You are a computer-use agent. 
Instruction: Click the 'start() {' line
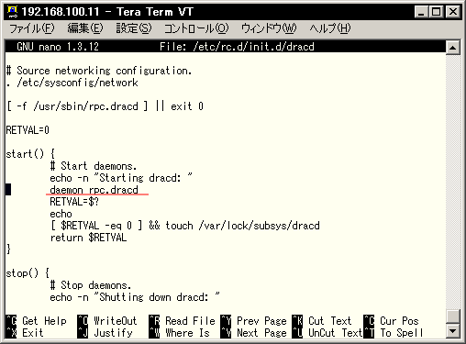(x=30, y=154)
